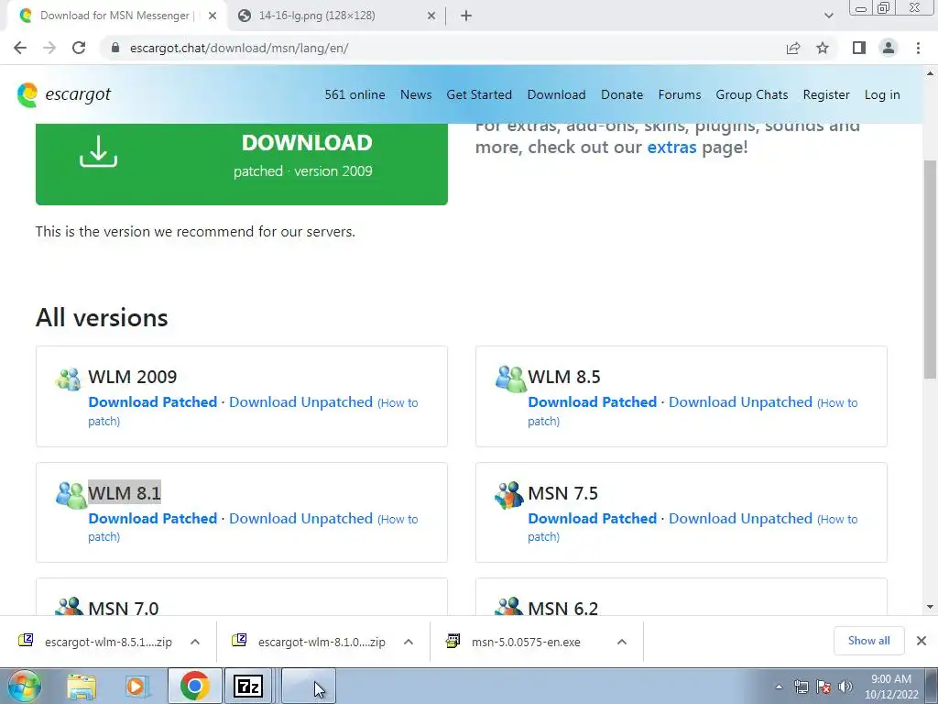
Task: Open the Get Started menu item
Action: (479, 94)
